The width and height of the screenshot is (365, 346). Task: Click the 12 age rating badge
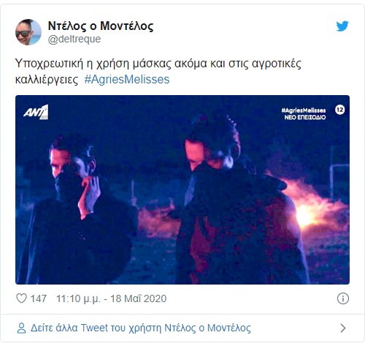(340, 110)
